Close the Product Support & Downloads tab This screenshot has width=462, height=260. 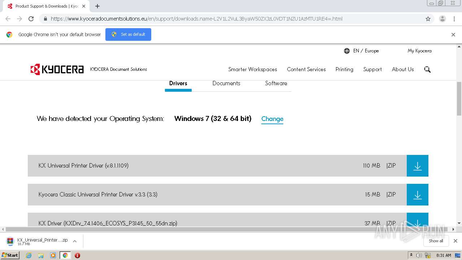[x=84, y=6]
